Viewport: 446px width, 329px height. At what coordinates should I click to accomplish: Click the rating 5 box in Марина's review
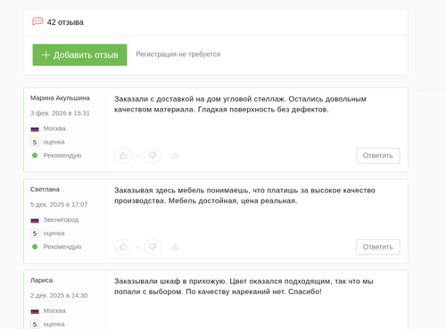pyautogui.click(x=35, y=142)
